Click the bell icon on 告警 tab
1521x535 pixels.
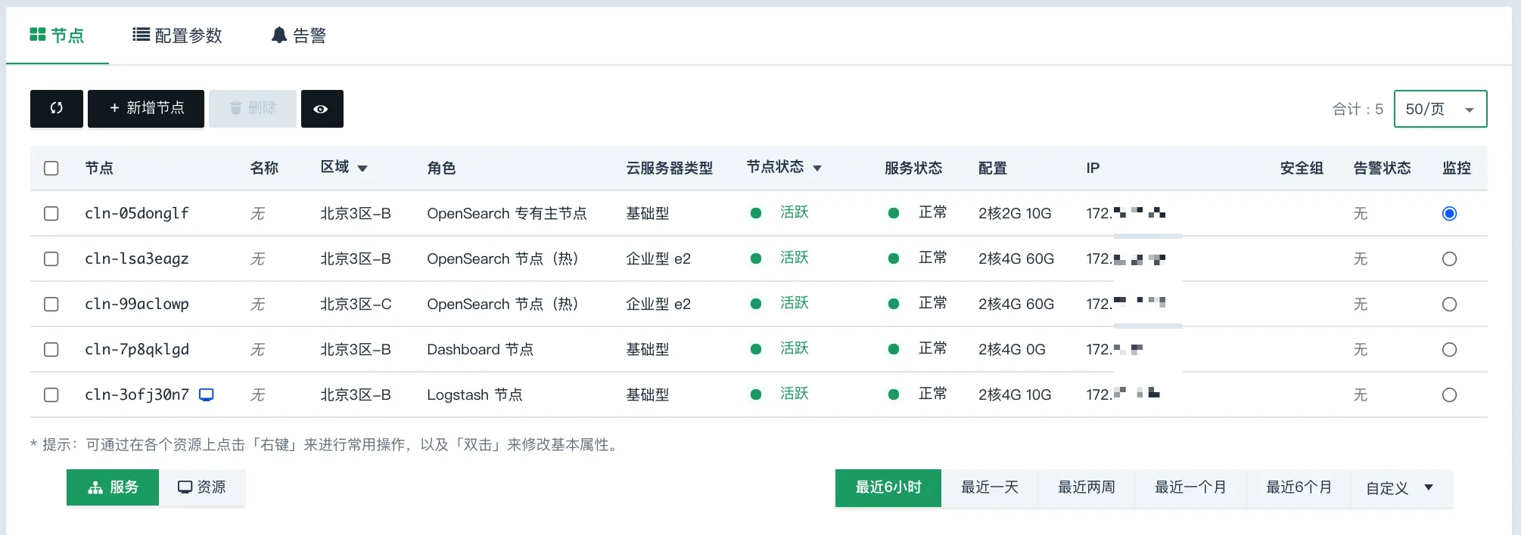pyautogui.click(x=279, y=36)
